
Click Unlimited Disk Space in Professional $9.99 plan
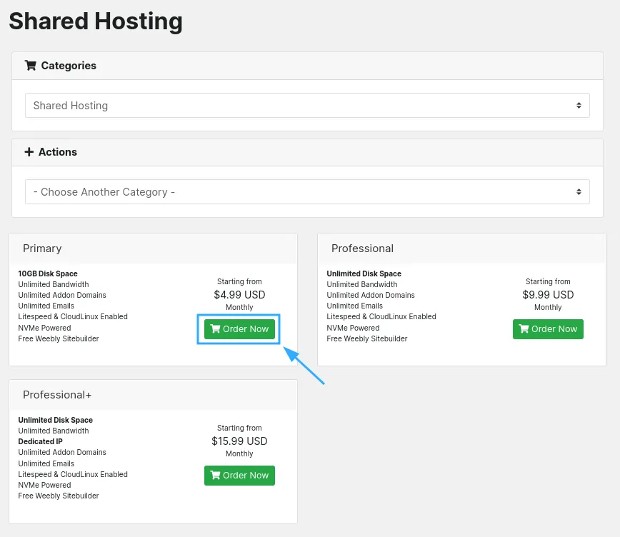point(364,273)
